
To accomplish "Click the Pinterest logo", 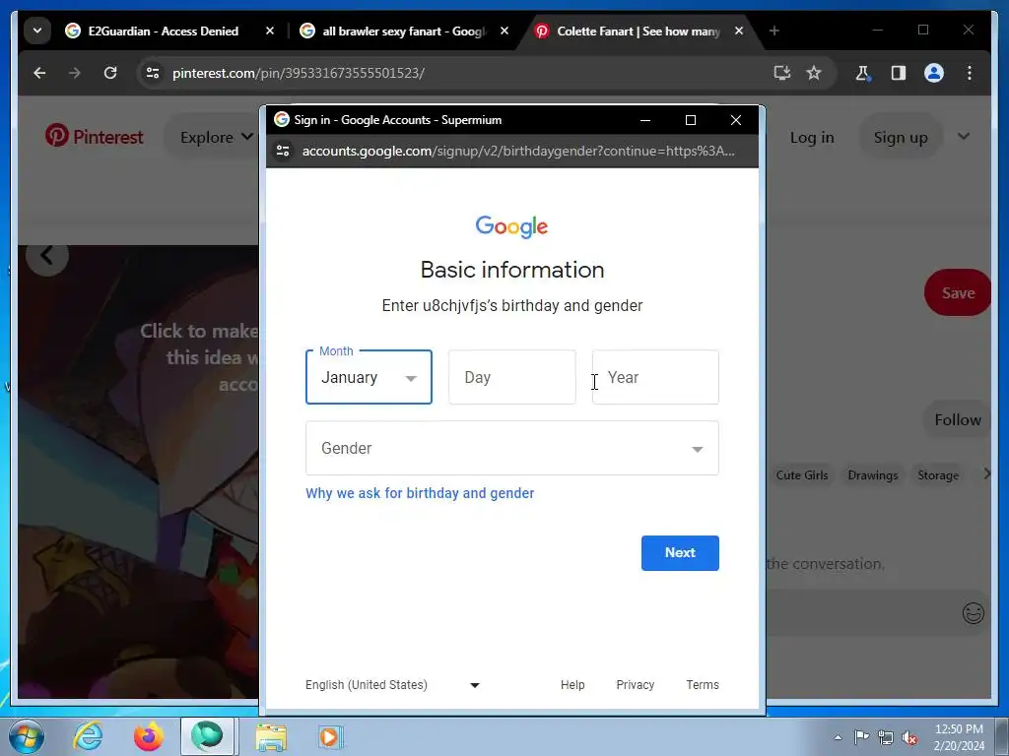I will (x=94, y=137).
